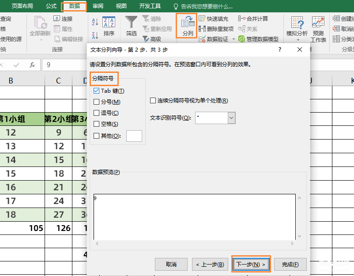This screenshot has width=354, height=276.
Task: Open the 页面布局 ribbon tab
Action: click(x=22, y=6)
